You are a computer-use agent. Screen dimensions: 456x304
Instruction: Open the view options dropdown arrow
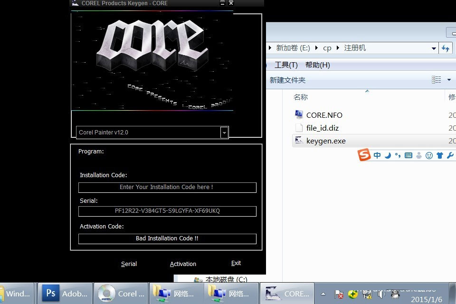(x=449, y=80)
